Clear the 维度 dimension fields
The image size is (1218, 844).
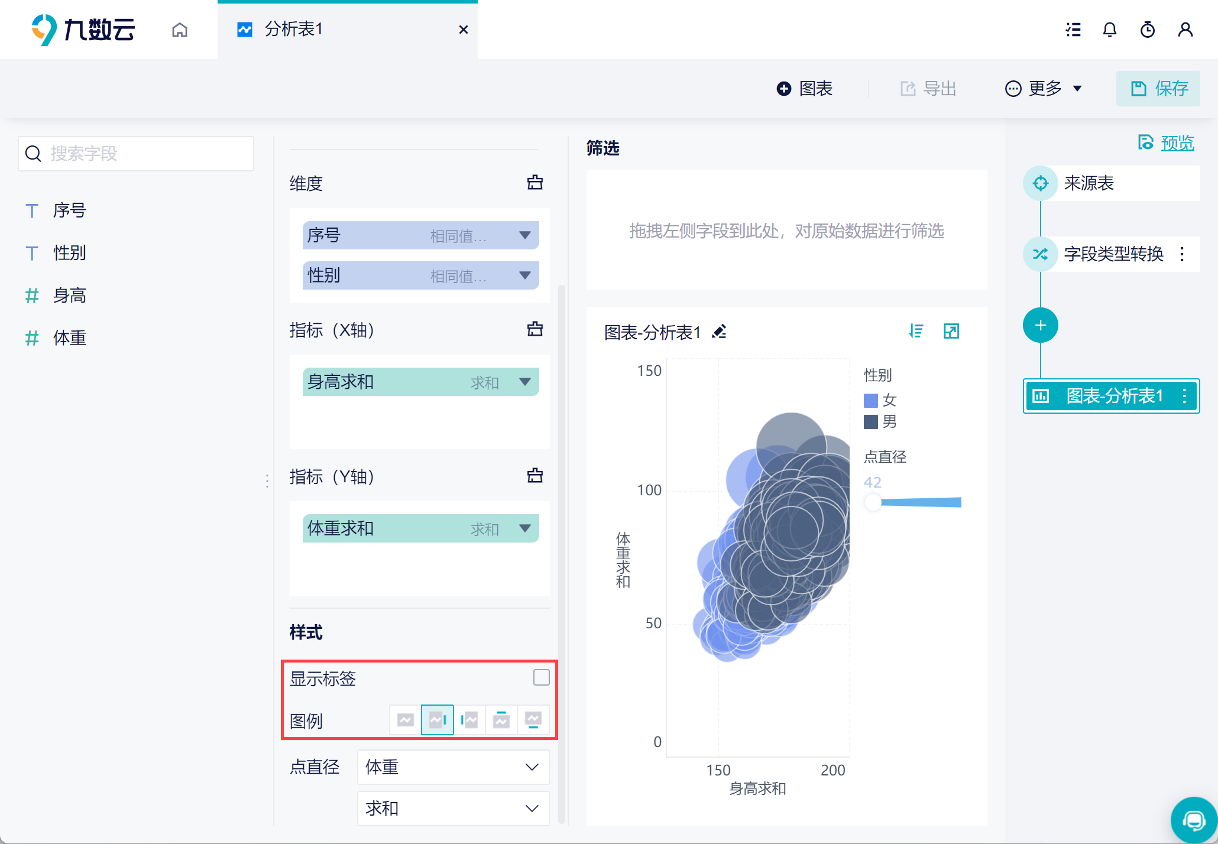535,183
